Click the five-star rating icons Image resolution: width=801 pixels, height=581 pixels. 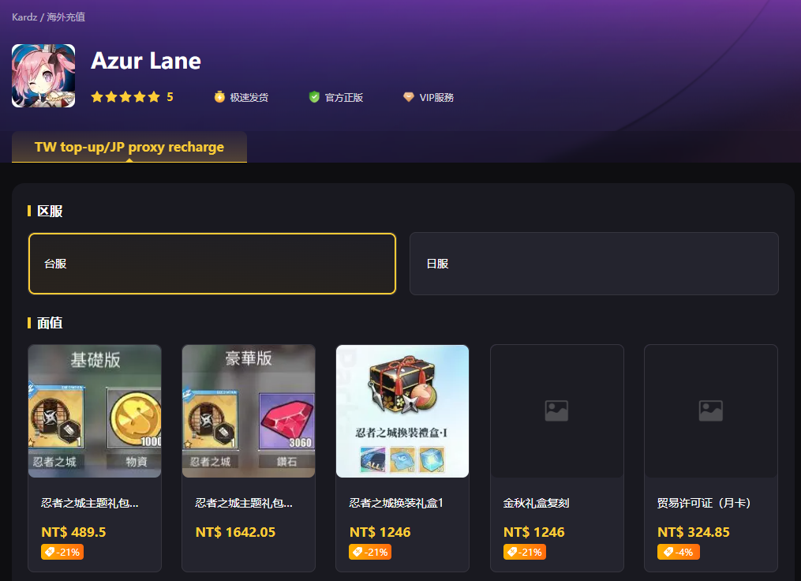[x=125, y=97]
